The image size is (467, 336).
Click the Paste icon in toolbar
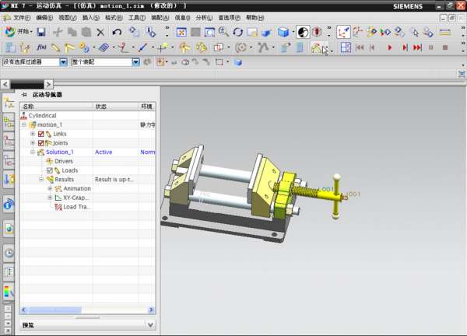[86, 32]
